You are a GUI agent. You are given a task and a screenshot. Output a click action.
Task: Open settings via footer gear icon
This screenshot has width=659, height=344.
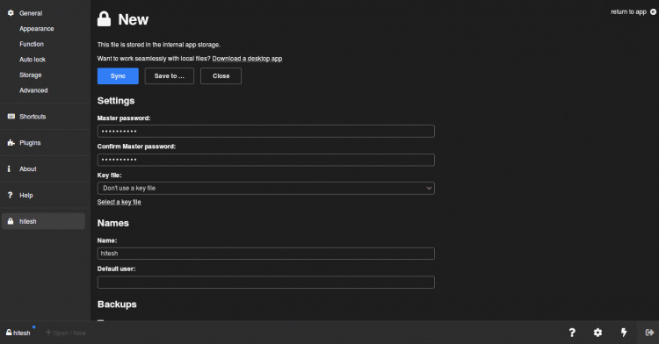[597, 333]
